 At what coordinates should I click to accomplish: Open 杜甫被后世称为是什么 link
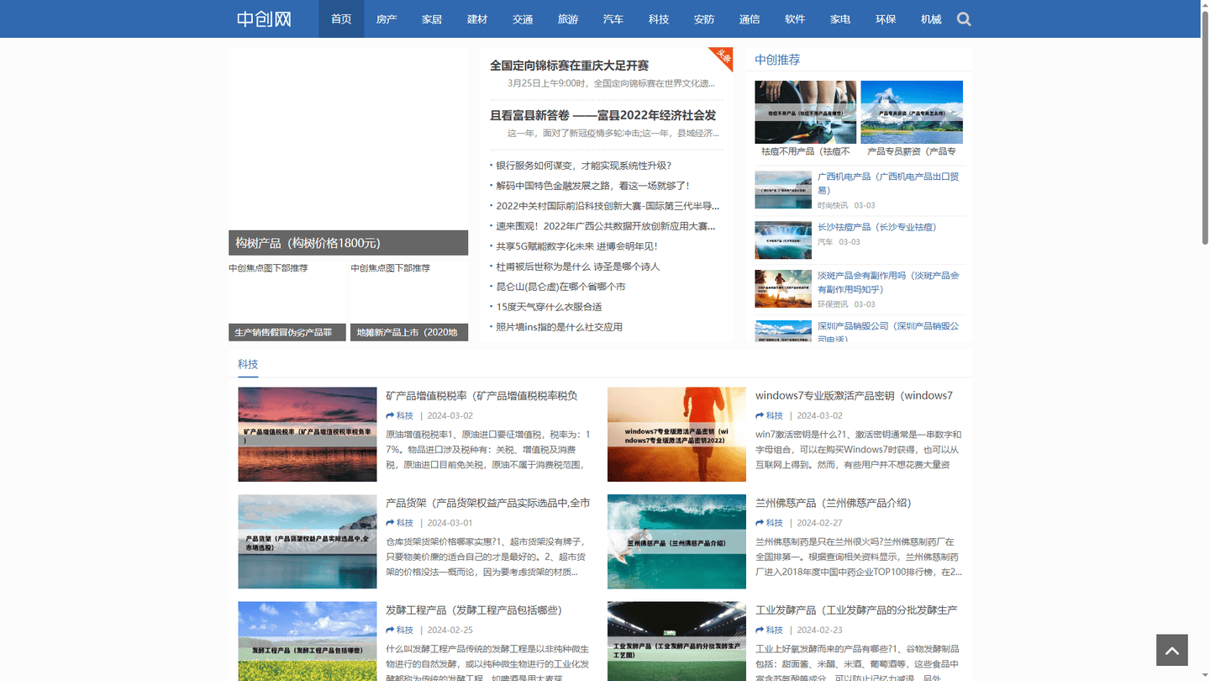click(x=578, y=267)
